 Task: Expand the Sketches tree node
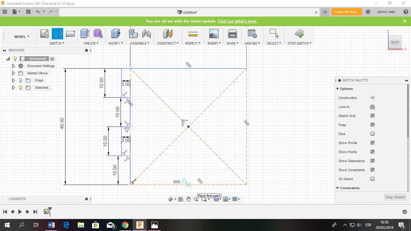pyautogui.click(x=13, y=88)
